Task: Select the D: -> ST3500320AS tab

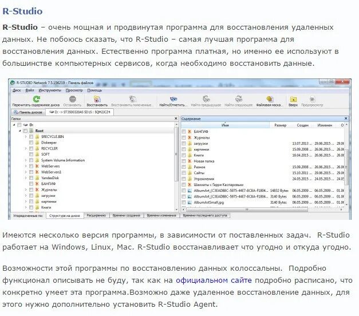Action: (80, 112)
